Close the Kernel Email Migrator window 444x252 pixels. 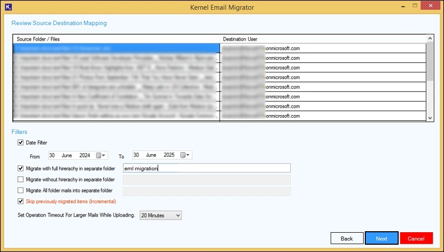coord(430,6)
